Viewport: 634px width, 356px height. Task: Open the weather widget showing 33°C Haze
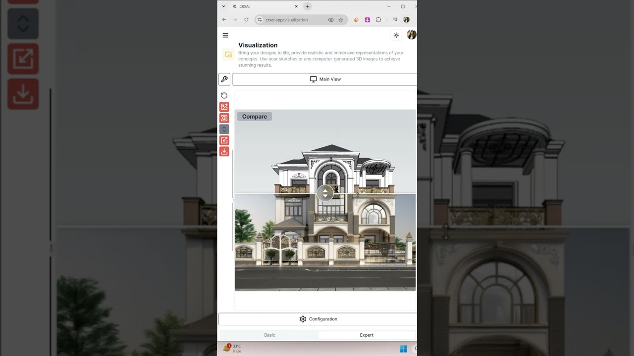click(x=232, y=348)
